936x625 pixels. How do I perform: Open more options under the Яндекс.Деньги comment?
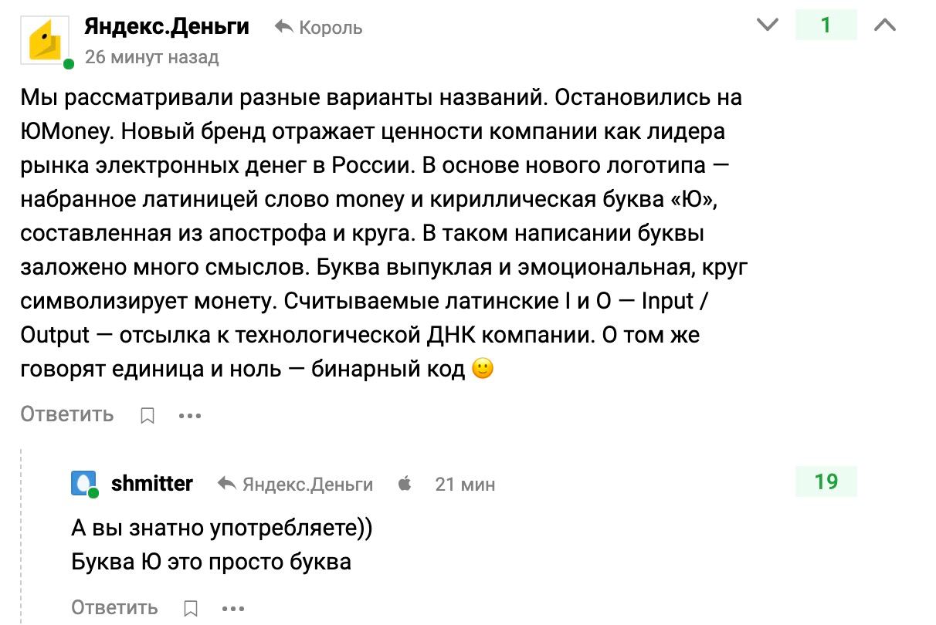[x=190, y=416]
